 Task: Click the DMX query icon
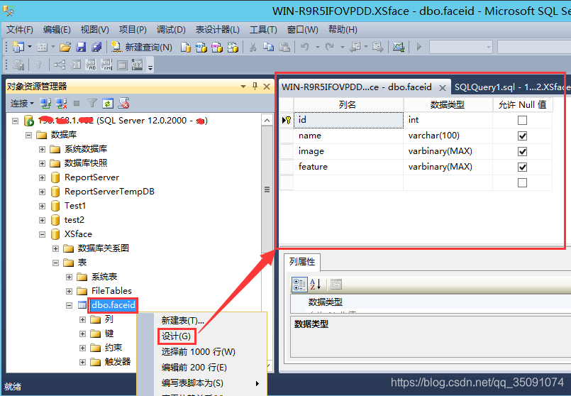(217, 48)
